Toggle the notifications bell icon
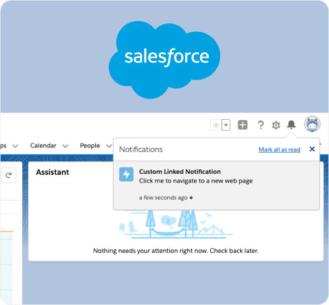Viewport: 329px width, 305px height. [x=291, y=125]
